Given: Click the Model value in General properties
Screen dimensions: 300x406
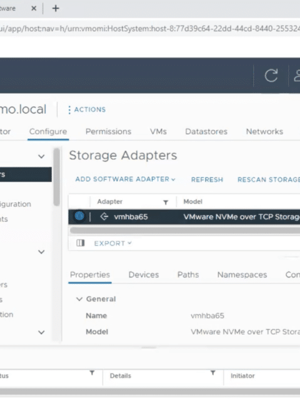Looking at the screenshot, I should tap(245, 332).
